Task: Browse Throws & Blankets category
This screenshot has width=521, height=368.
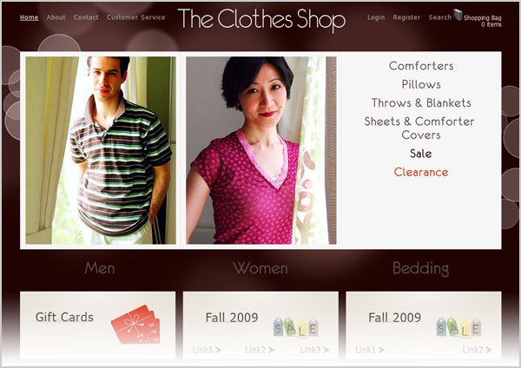Action: (421, 102)
